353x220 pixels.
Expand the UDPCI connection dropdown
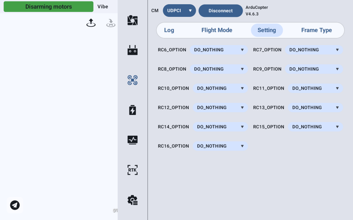[179, 11]
